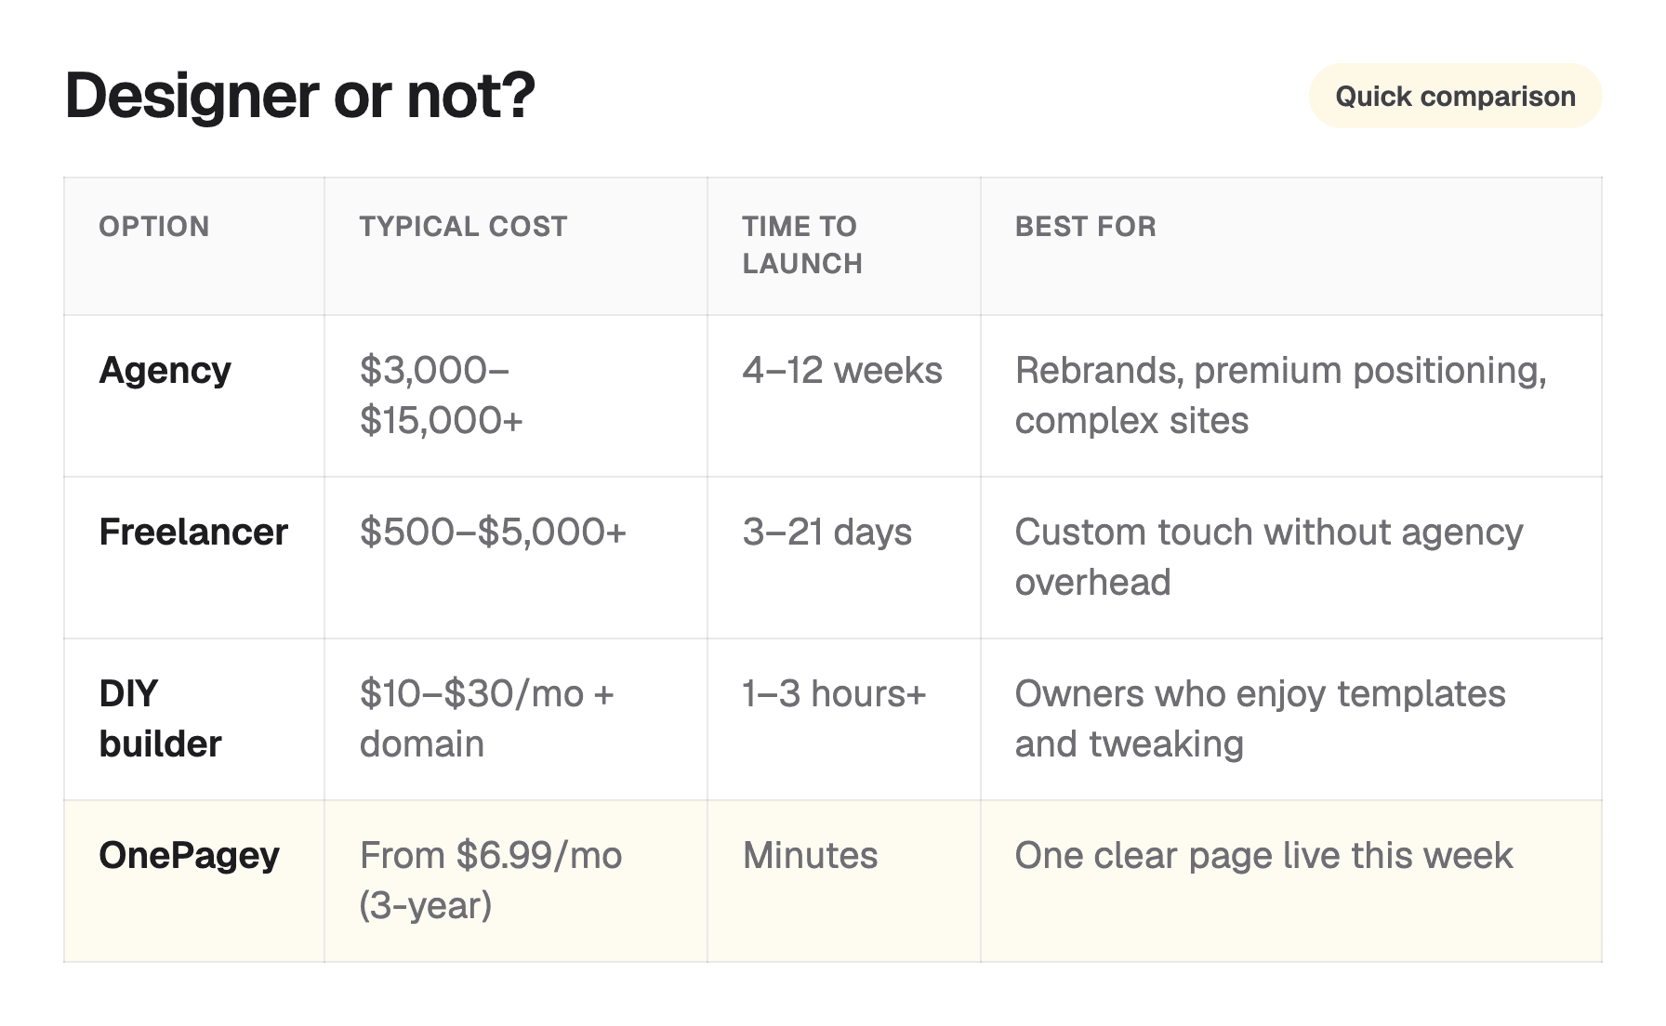Click the OPTION column header

point(194,246)
